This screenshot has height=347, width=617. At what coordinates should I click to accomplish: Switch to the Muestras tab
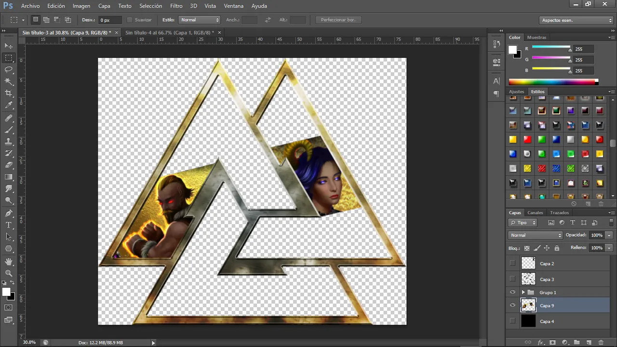point(537,37)
